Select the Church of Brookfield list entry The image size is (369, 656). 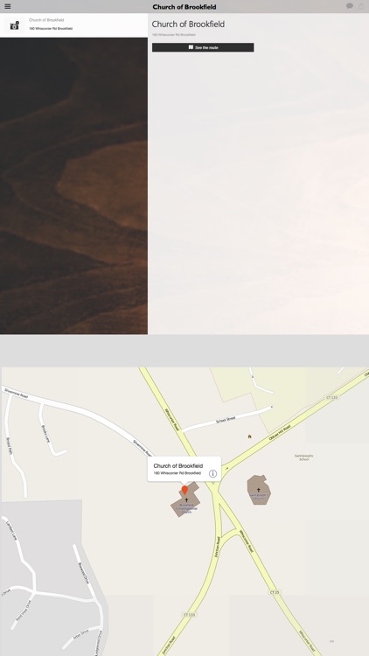click(73, 25)
